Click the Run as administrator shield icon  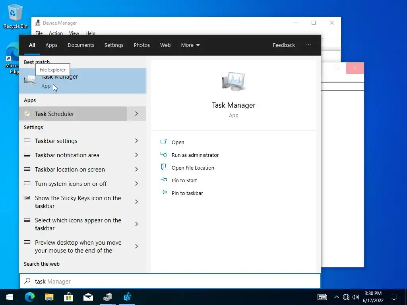tap(163, 154)
